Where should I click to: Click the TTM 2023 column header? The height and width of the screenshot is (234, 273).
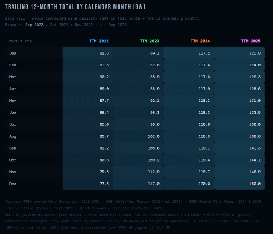coord(149,41)
